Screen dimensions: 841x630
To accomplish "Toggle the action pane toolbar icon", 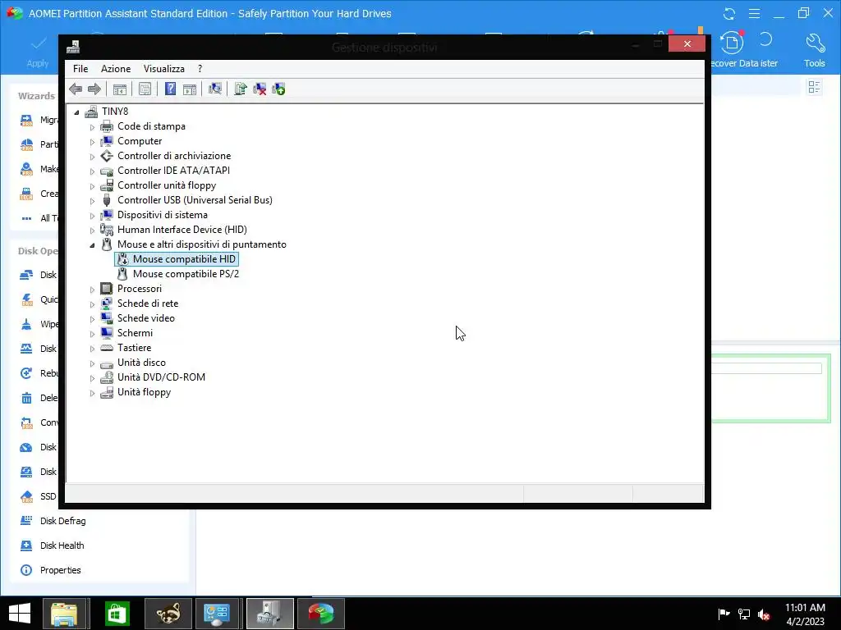I will pos(190,89).
